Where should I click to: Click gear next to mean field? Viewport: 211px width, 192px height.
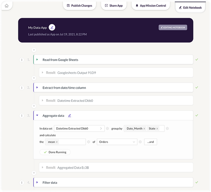click(89, 142)
